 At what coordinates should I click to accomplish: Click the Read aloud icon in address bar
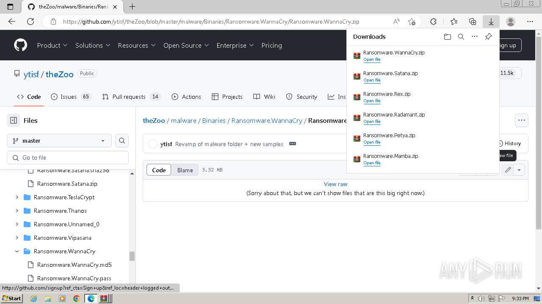click(396, 22)
